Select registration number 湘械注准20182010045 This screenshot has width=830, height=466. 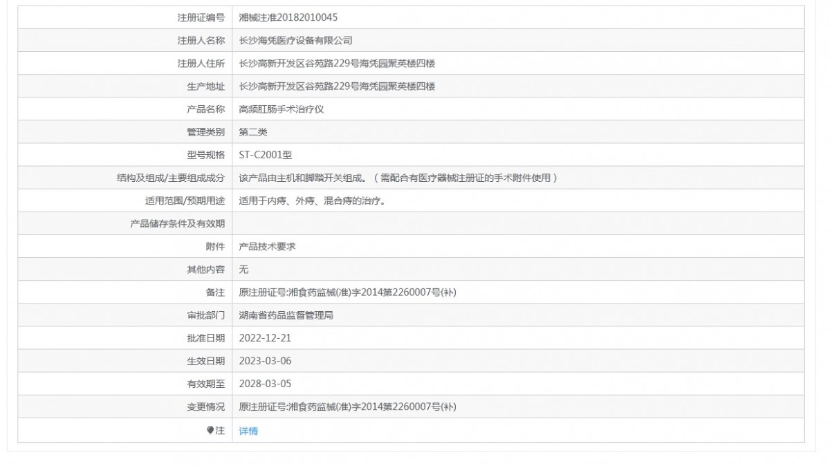(x=288, y=17)
